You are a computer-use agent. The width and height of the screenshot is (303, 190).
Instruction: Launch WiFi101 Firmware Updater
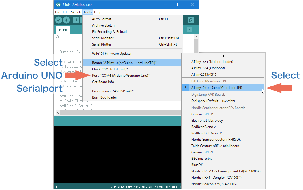[x=132, y=54]
